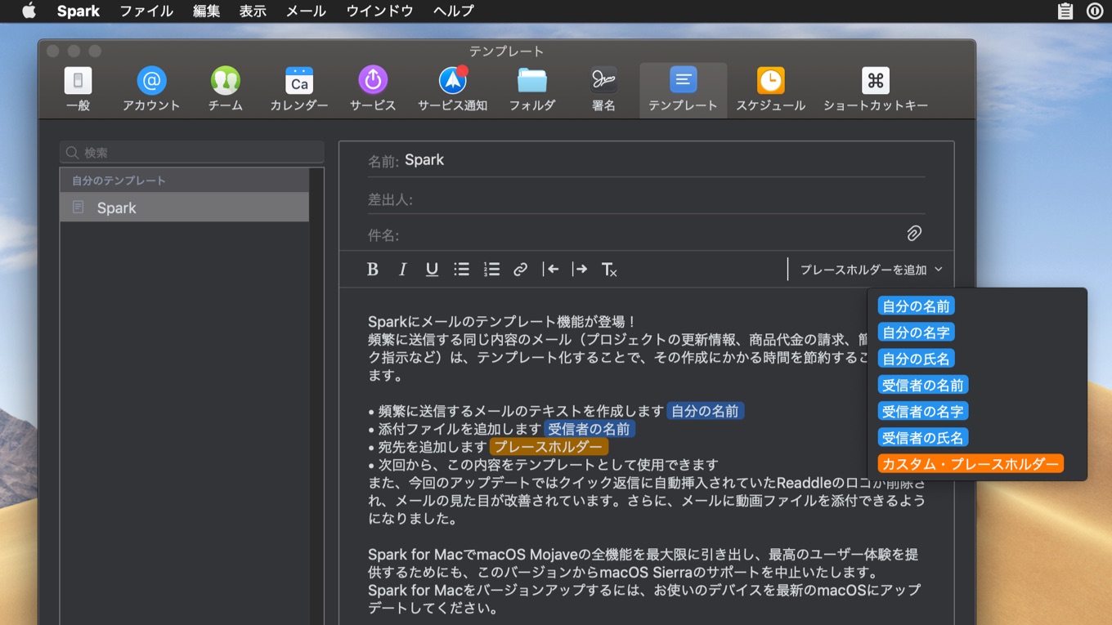Click the clipboard menu bar icon

pyautogui.click(x=1065, y=11)
